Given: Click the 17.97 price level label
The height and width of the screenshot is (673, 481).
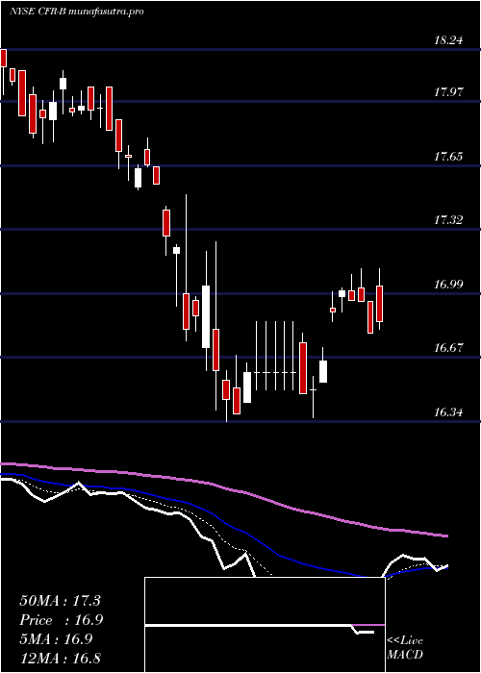Looking at the screenshot, I should (448, 92).
